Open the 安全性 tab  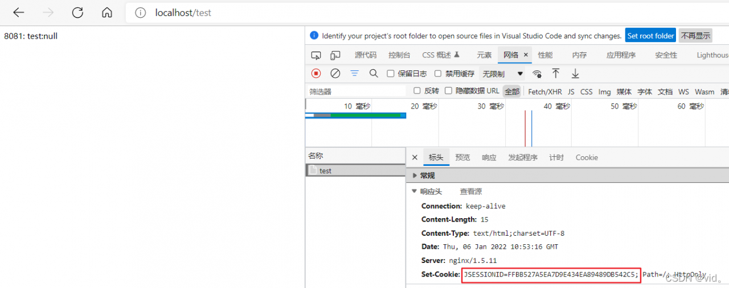point(666,55)
